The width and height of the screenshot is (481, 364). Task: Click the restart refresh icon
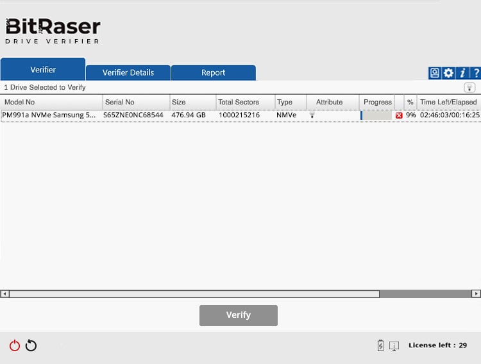click(31, 345)
